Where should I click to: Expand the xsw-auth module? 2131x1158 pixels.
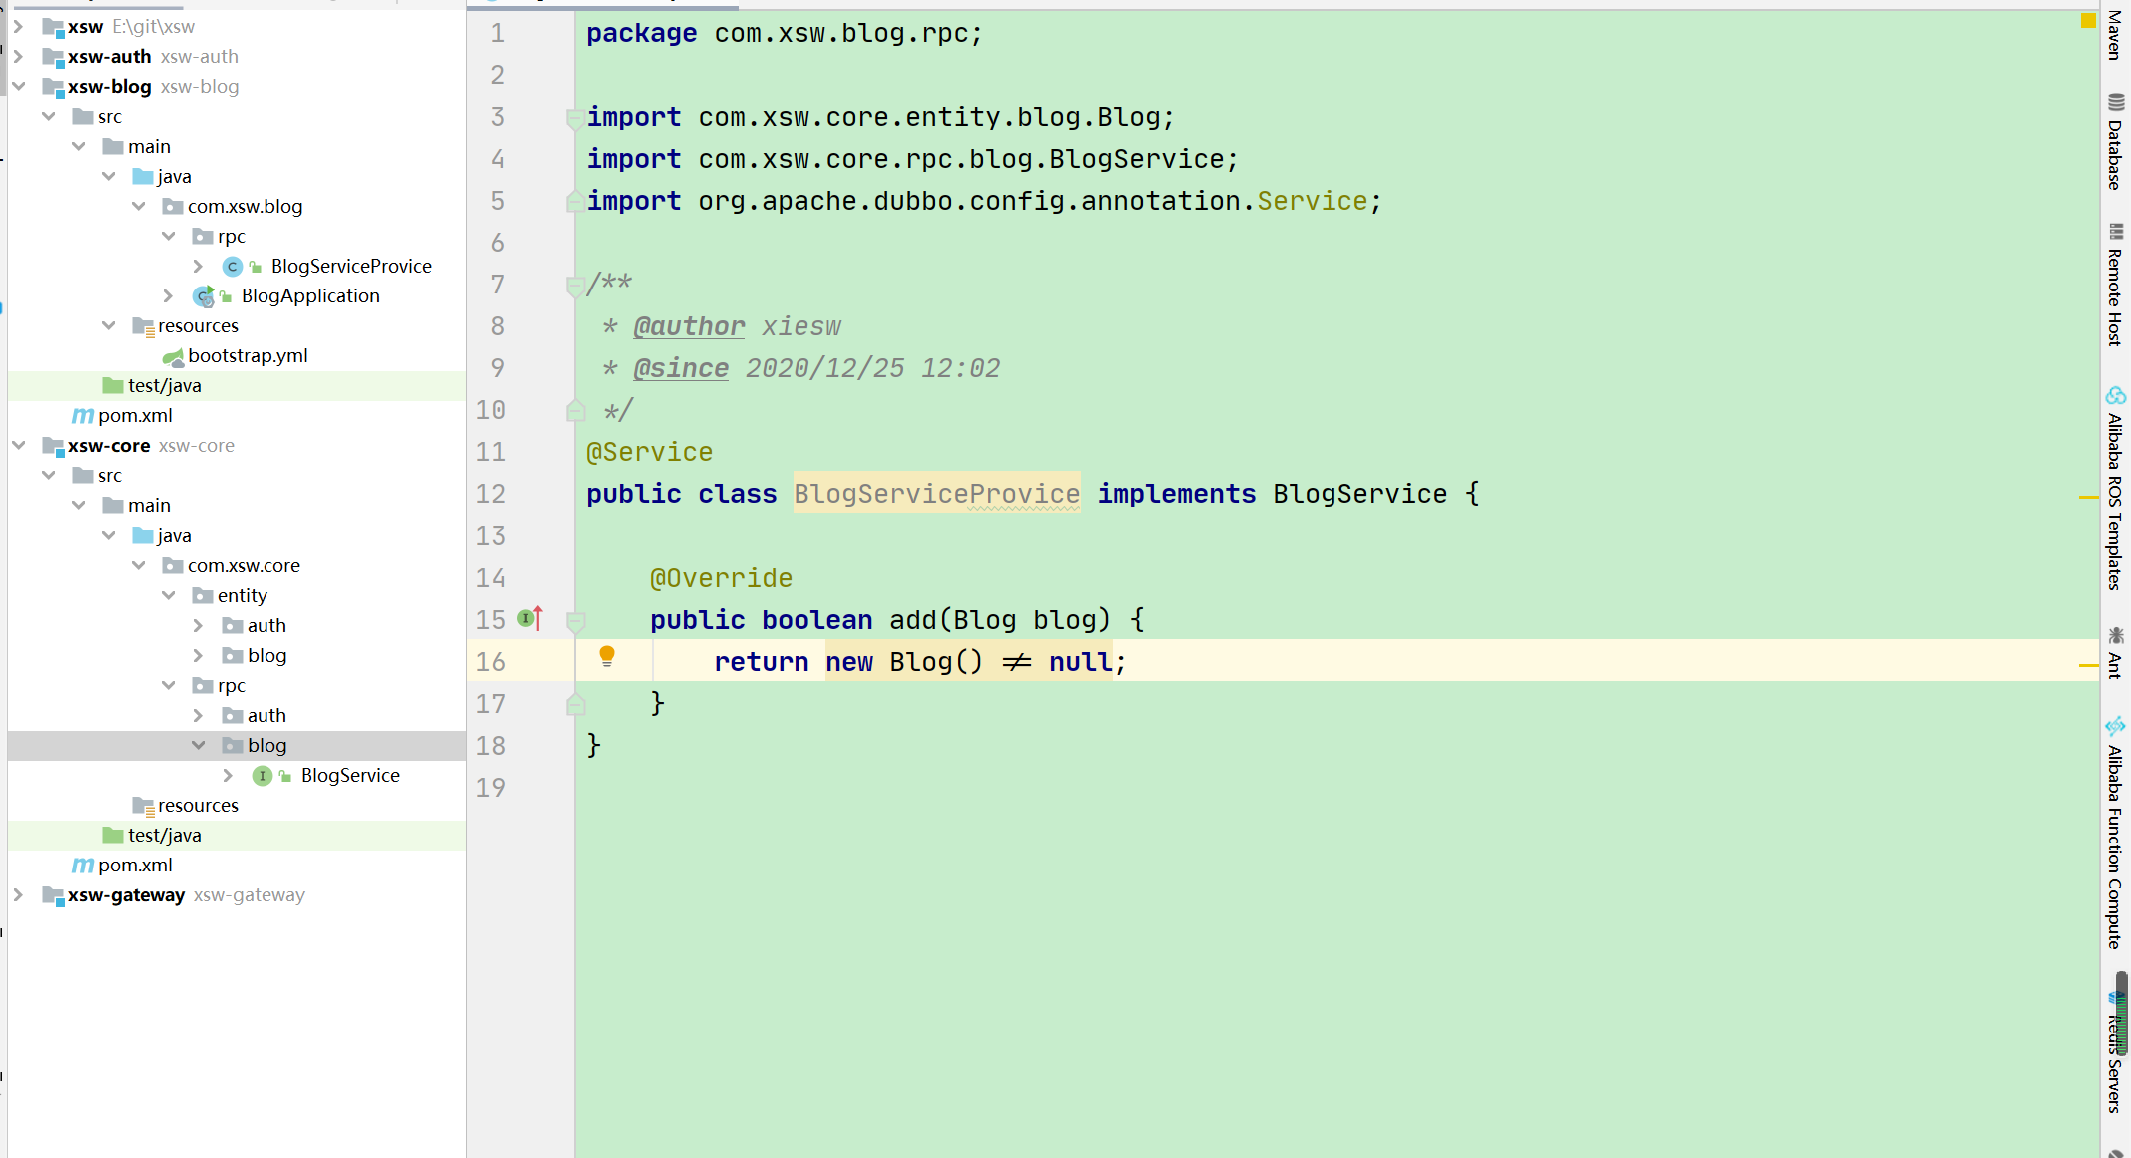pos(18,57)
